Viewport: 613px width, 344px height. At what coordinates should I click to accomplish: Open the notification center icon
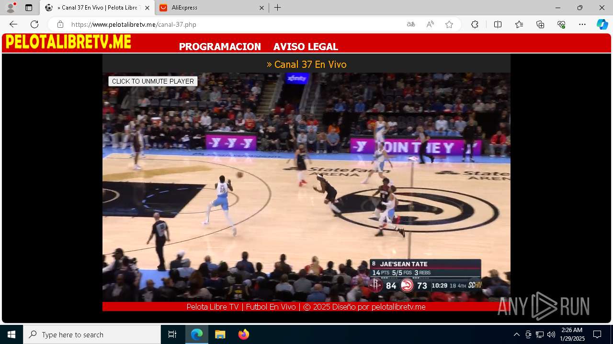[597, 334]
